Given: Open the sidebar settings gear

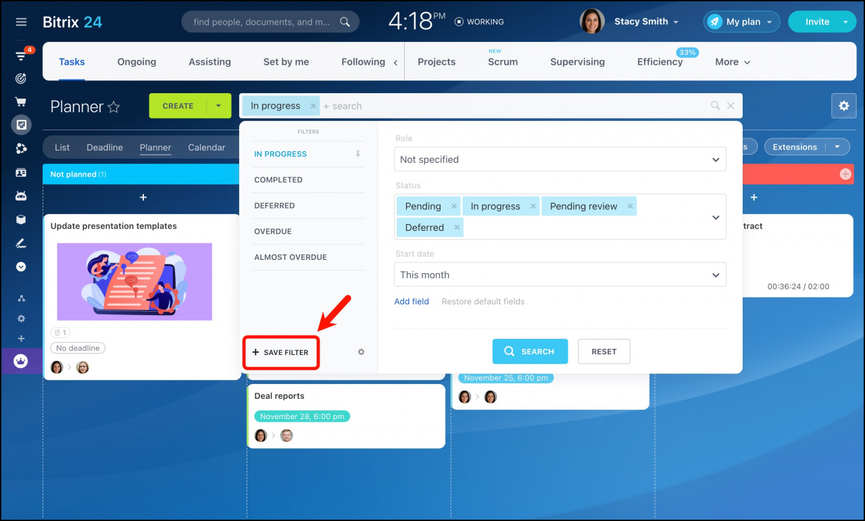Looking at the screenshot, I should click(x=21, y=319).
